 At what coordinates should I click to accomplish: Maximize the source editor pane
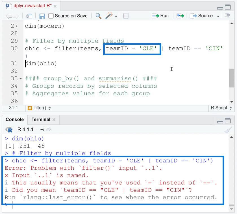pyautogui.click(x=228, y=7)
